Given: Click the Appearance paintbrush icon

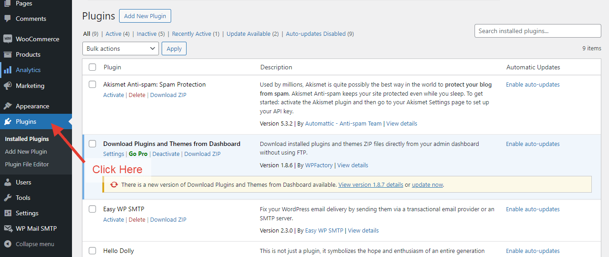Looking at the screenshot, I should click(x=8, y=106).
